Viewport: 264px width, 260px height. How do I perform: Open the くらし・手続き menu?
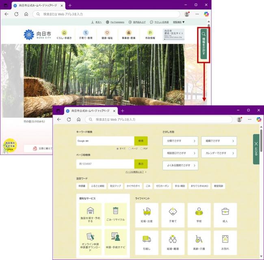[x=64, y=35]
